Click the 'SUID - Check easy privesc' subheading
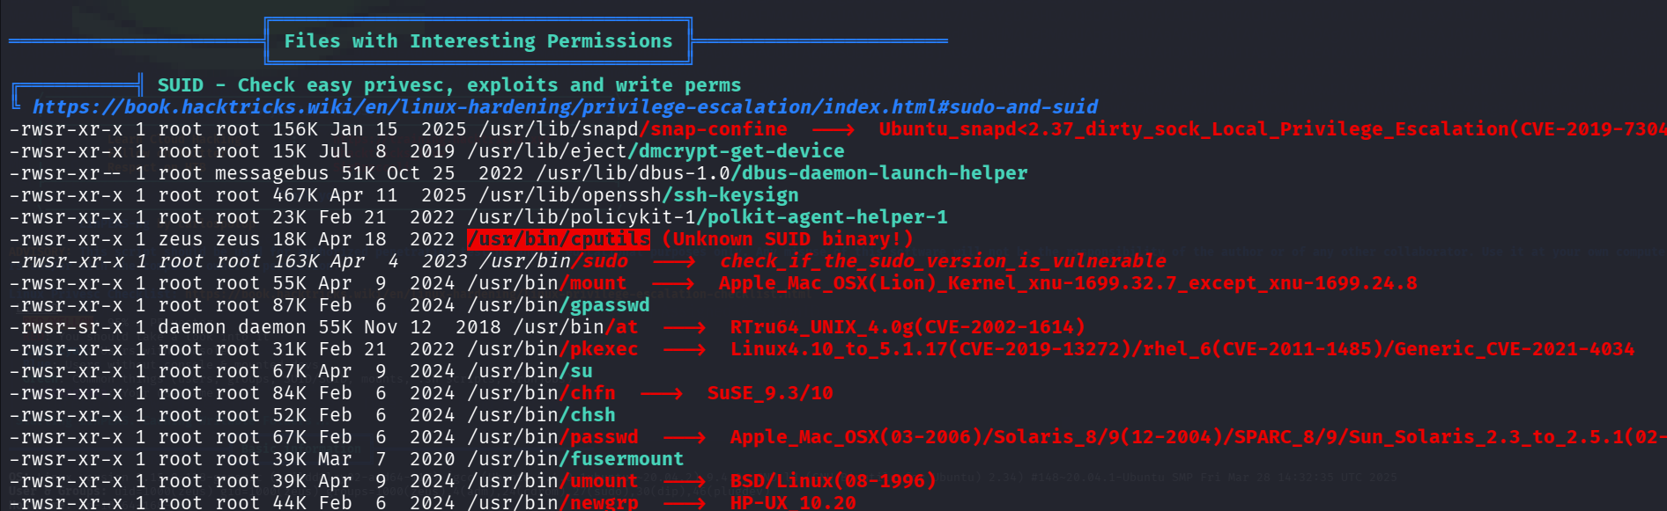The image size is (1667, 511). (448, 85)
